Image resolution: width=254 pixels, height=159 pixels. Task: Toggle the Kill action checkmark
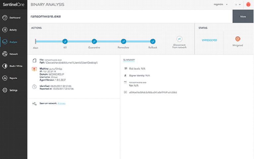[x=65, y=41]
